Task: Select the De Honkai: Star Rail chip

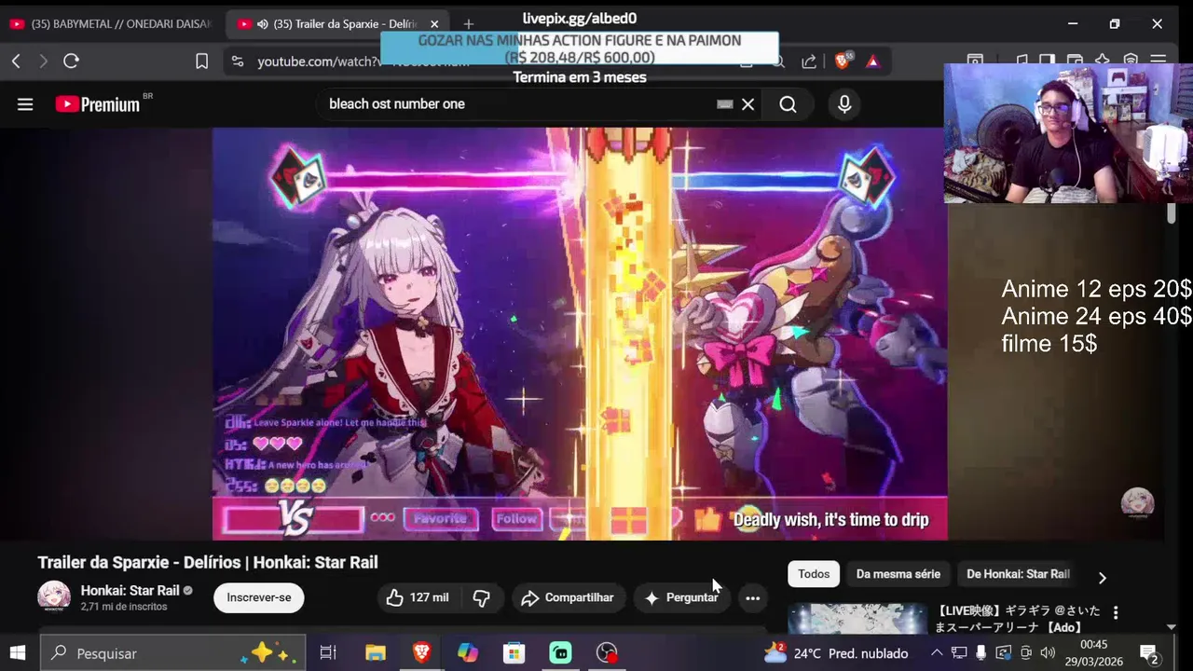Action: 1018,574
